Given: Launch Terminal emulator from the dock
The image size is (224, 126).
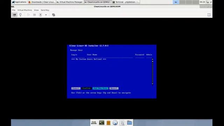Looking at the screenshot, I should [101, 123].
